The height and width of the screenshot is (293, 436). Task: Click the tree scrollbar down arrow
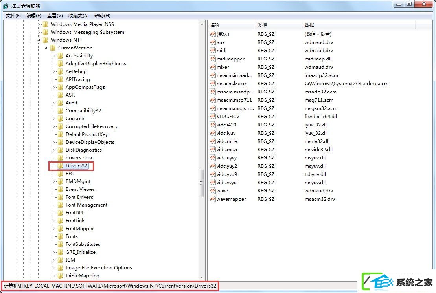pos(202,277)
